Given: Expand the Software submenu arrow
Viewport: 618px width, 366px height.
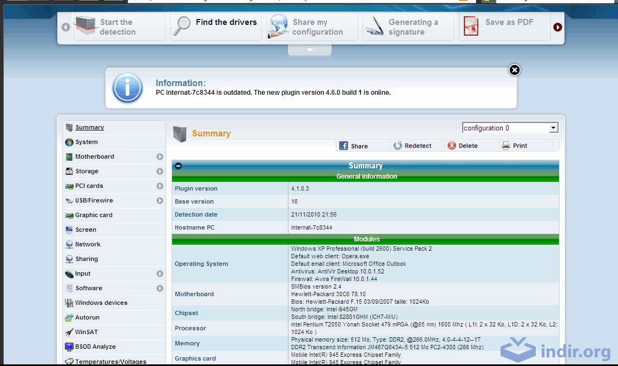Looking at the screenshot, I should pyautogui.click(x=160, y=288).
